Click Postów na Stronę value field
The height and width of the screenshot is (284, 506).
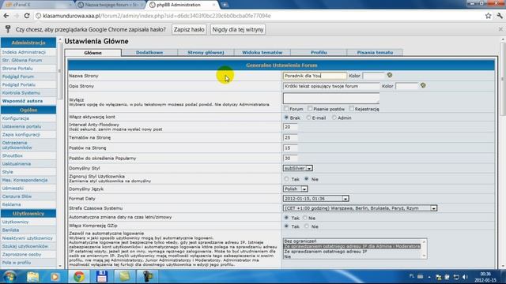coord(290,148)
